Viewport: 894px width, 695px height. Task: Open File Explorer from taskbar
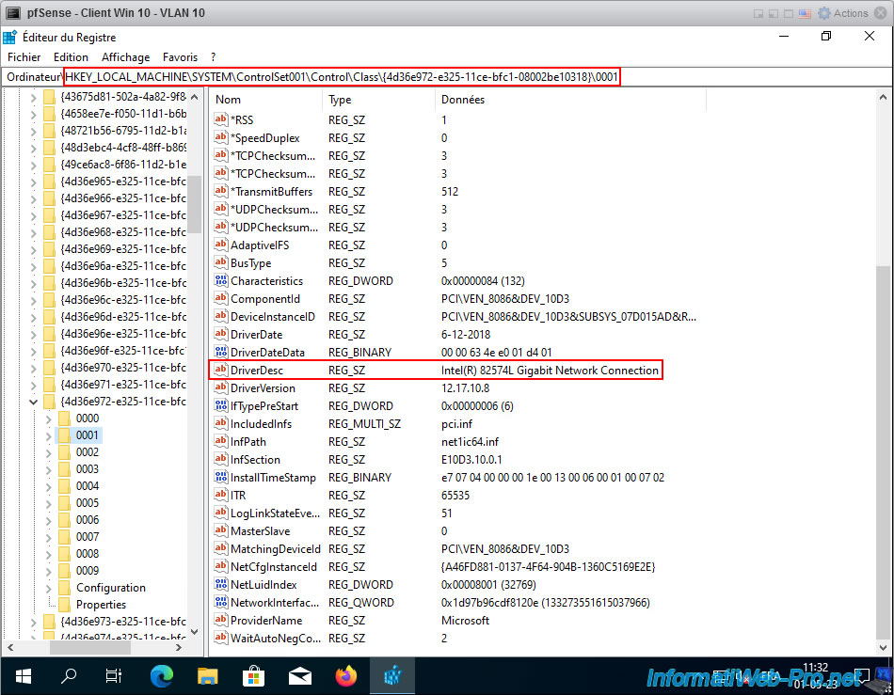208,676
